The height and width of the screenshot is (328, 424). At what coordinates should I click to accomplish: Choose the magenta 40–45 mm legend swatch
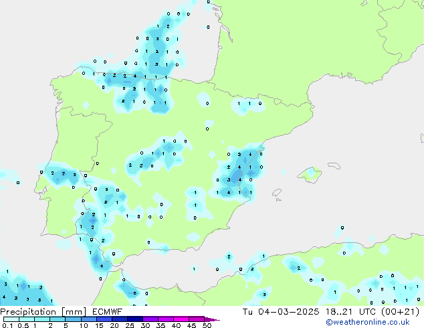coord(181,319)
